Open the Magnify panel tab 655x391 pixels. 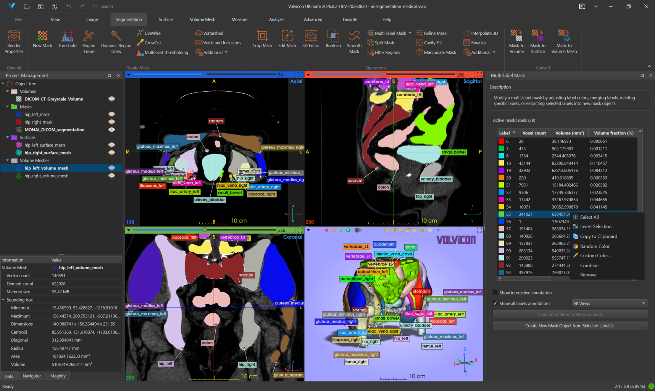coord(58,376)
